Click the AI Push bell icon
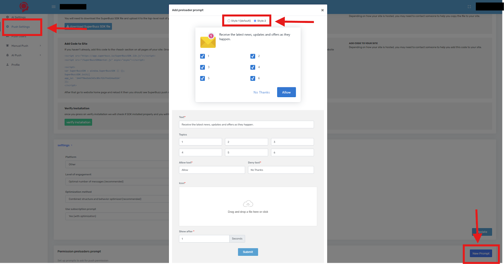Viewport: 504px width, 264px height. point(8,55)
